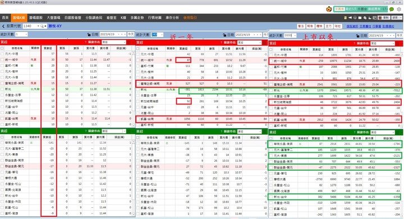The image size is (404, 219).
Task: Click the settings gear icon at top right
Action: coord(399,9)
